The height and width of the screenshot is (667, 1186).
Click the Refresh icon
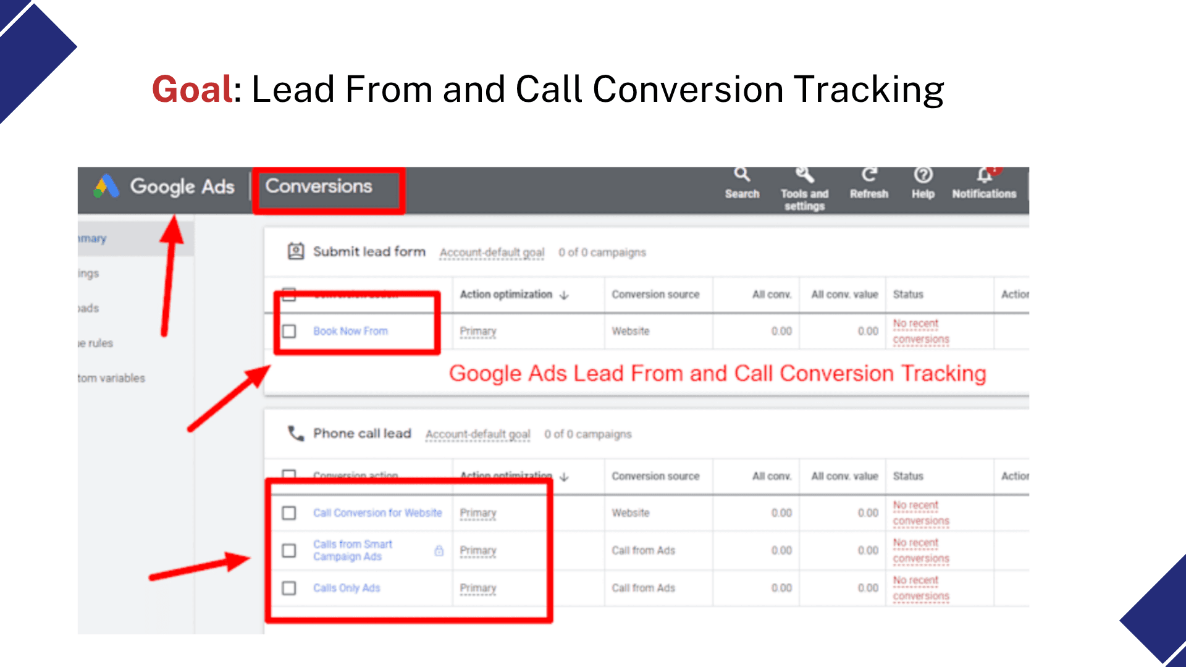(x=869, y=175)
